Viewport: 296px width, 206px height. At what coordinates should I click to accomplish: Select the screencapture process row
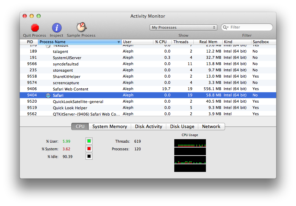(148, 82)
